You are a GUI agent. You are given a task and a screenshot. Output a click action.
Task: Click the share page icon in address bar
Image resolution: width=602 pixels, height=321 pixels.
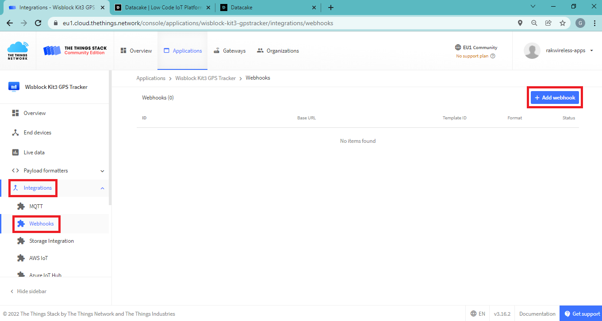(x=548, y=23)
